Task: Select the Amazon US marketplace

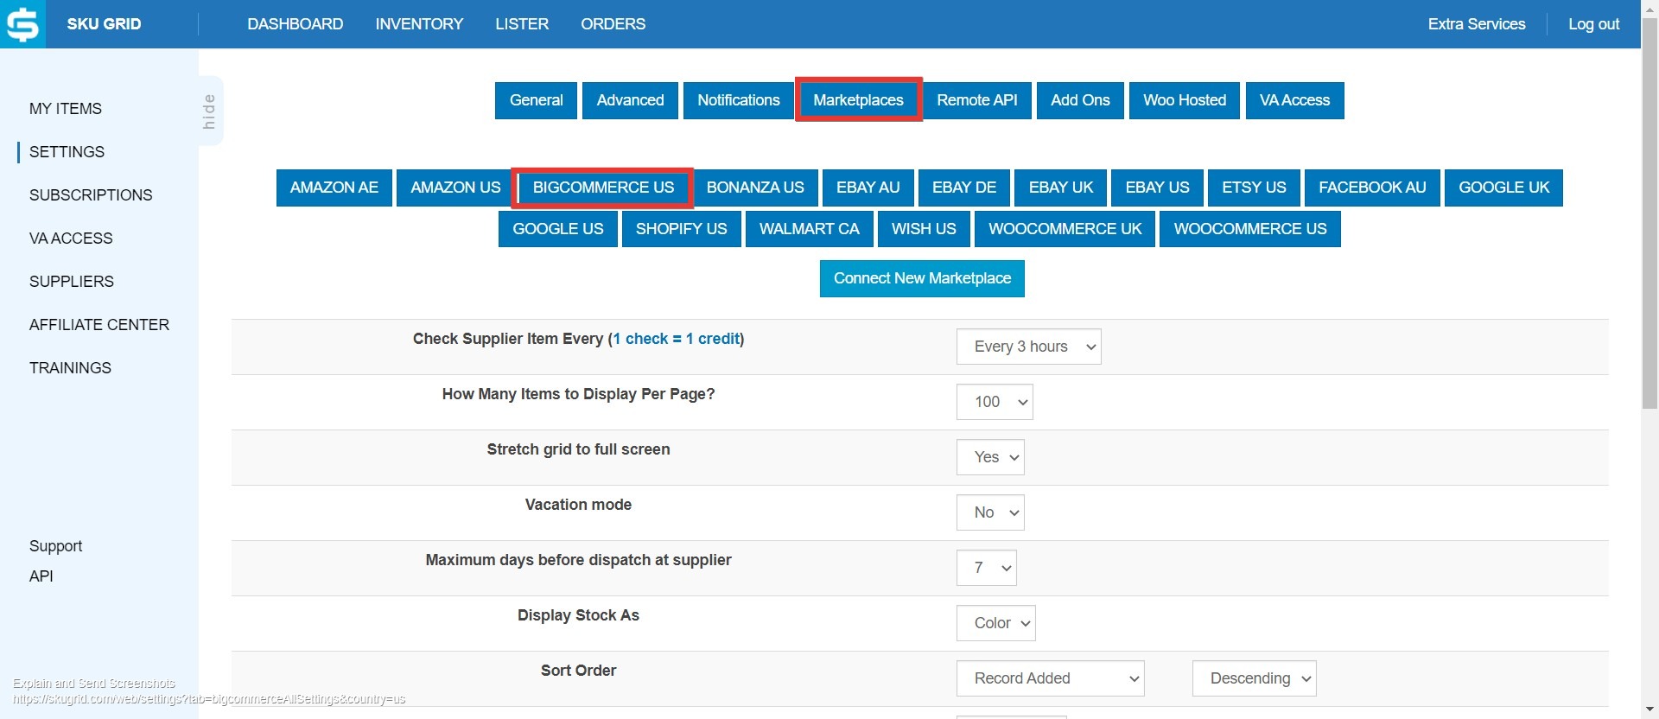Action: click(x=455, y=188)
